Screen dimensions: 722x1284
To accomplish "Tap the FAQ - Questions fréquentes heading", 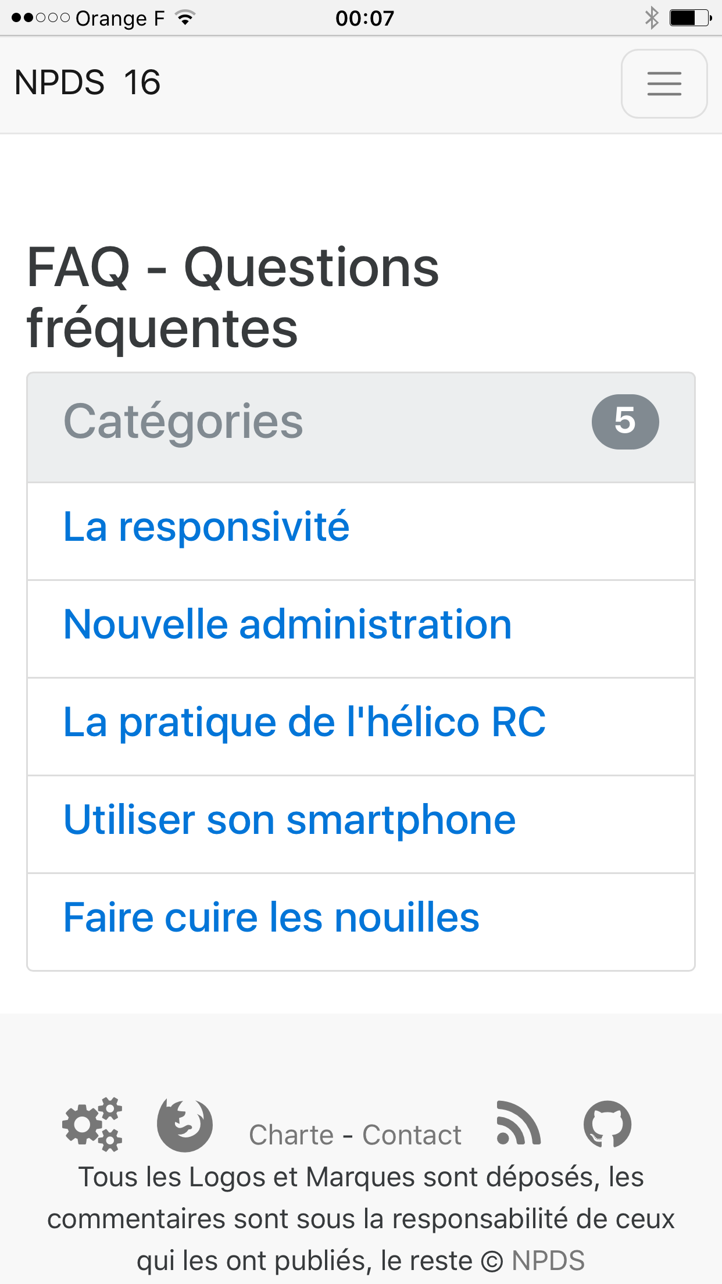I will (233, 297).
